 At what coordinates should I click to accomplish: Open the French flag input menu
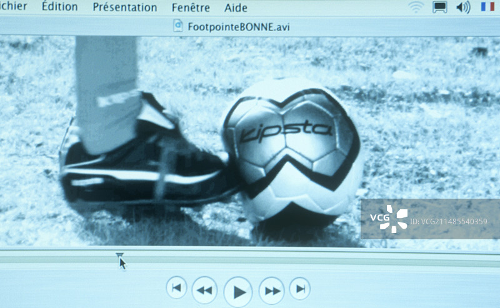click(x=487, y=7)
